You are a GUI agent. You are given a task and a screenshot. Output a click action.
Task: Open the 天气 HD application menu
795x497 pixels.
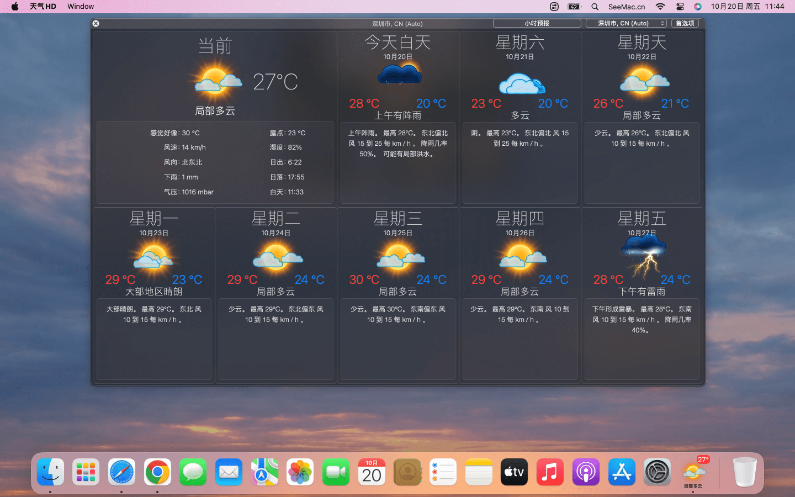pos(43,7)
